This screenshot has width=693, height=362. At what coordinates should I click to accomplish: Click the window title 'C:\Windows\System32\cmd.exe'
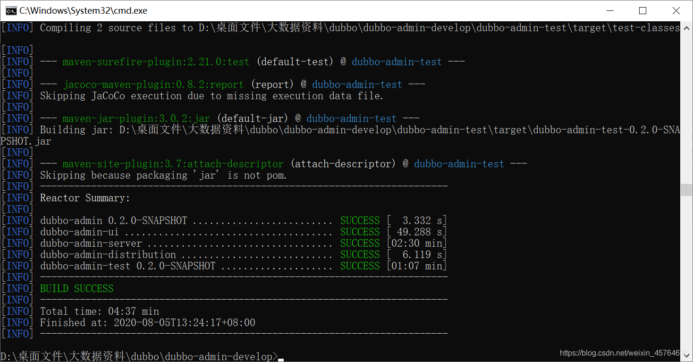pos(83,10)
